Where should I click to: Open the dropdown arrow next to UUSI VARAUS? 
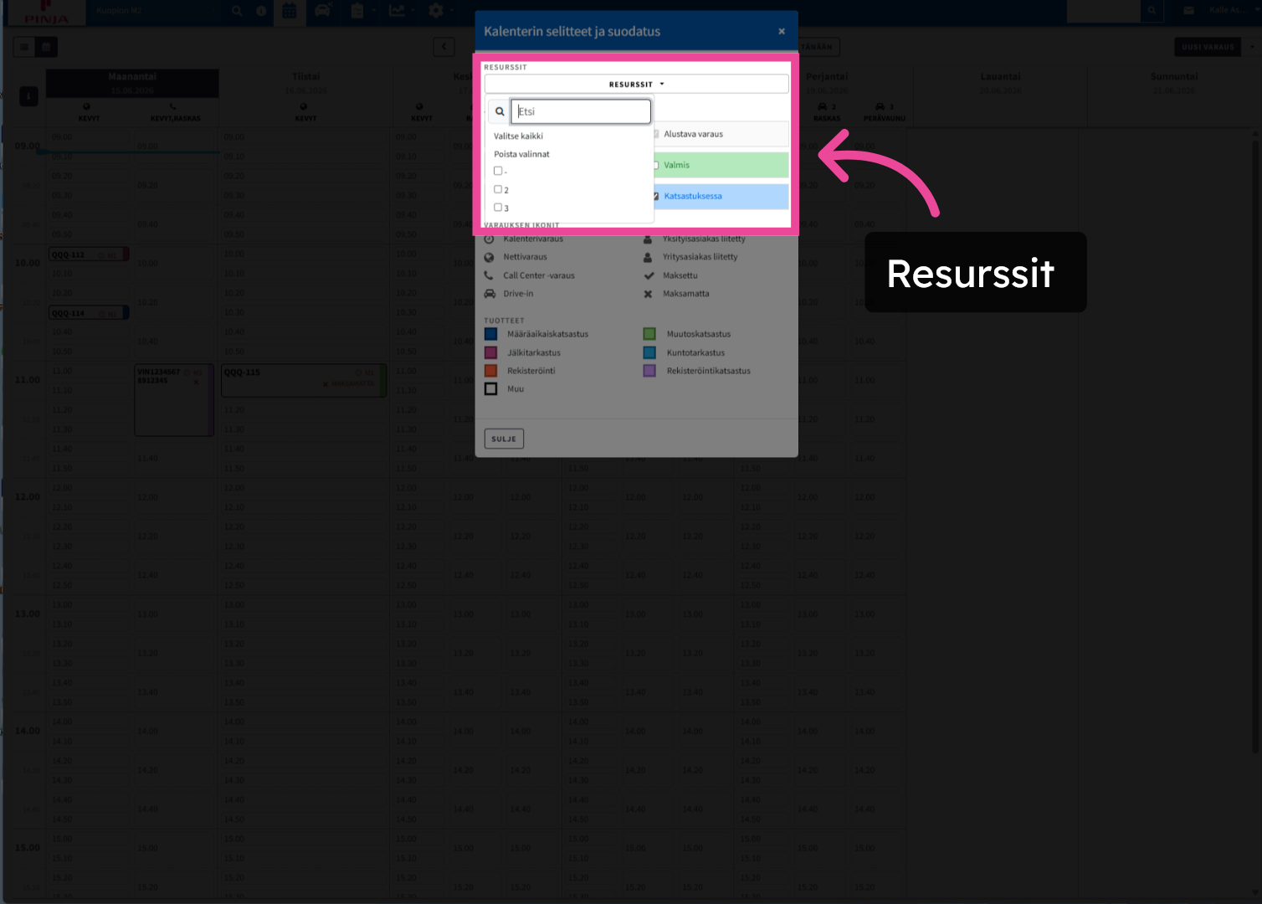coord(1252,47)
